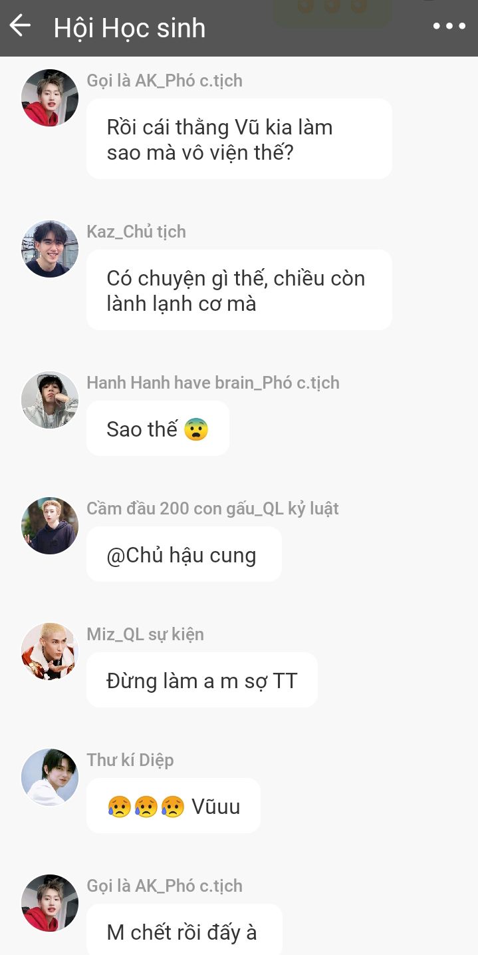Tap the back arrow in the header
This screenshot has width=478, height=955.
click(20, 26)
